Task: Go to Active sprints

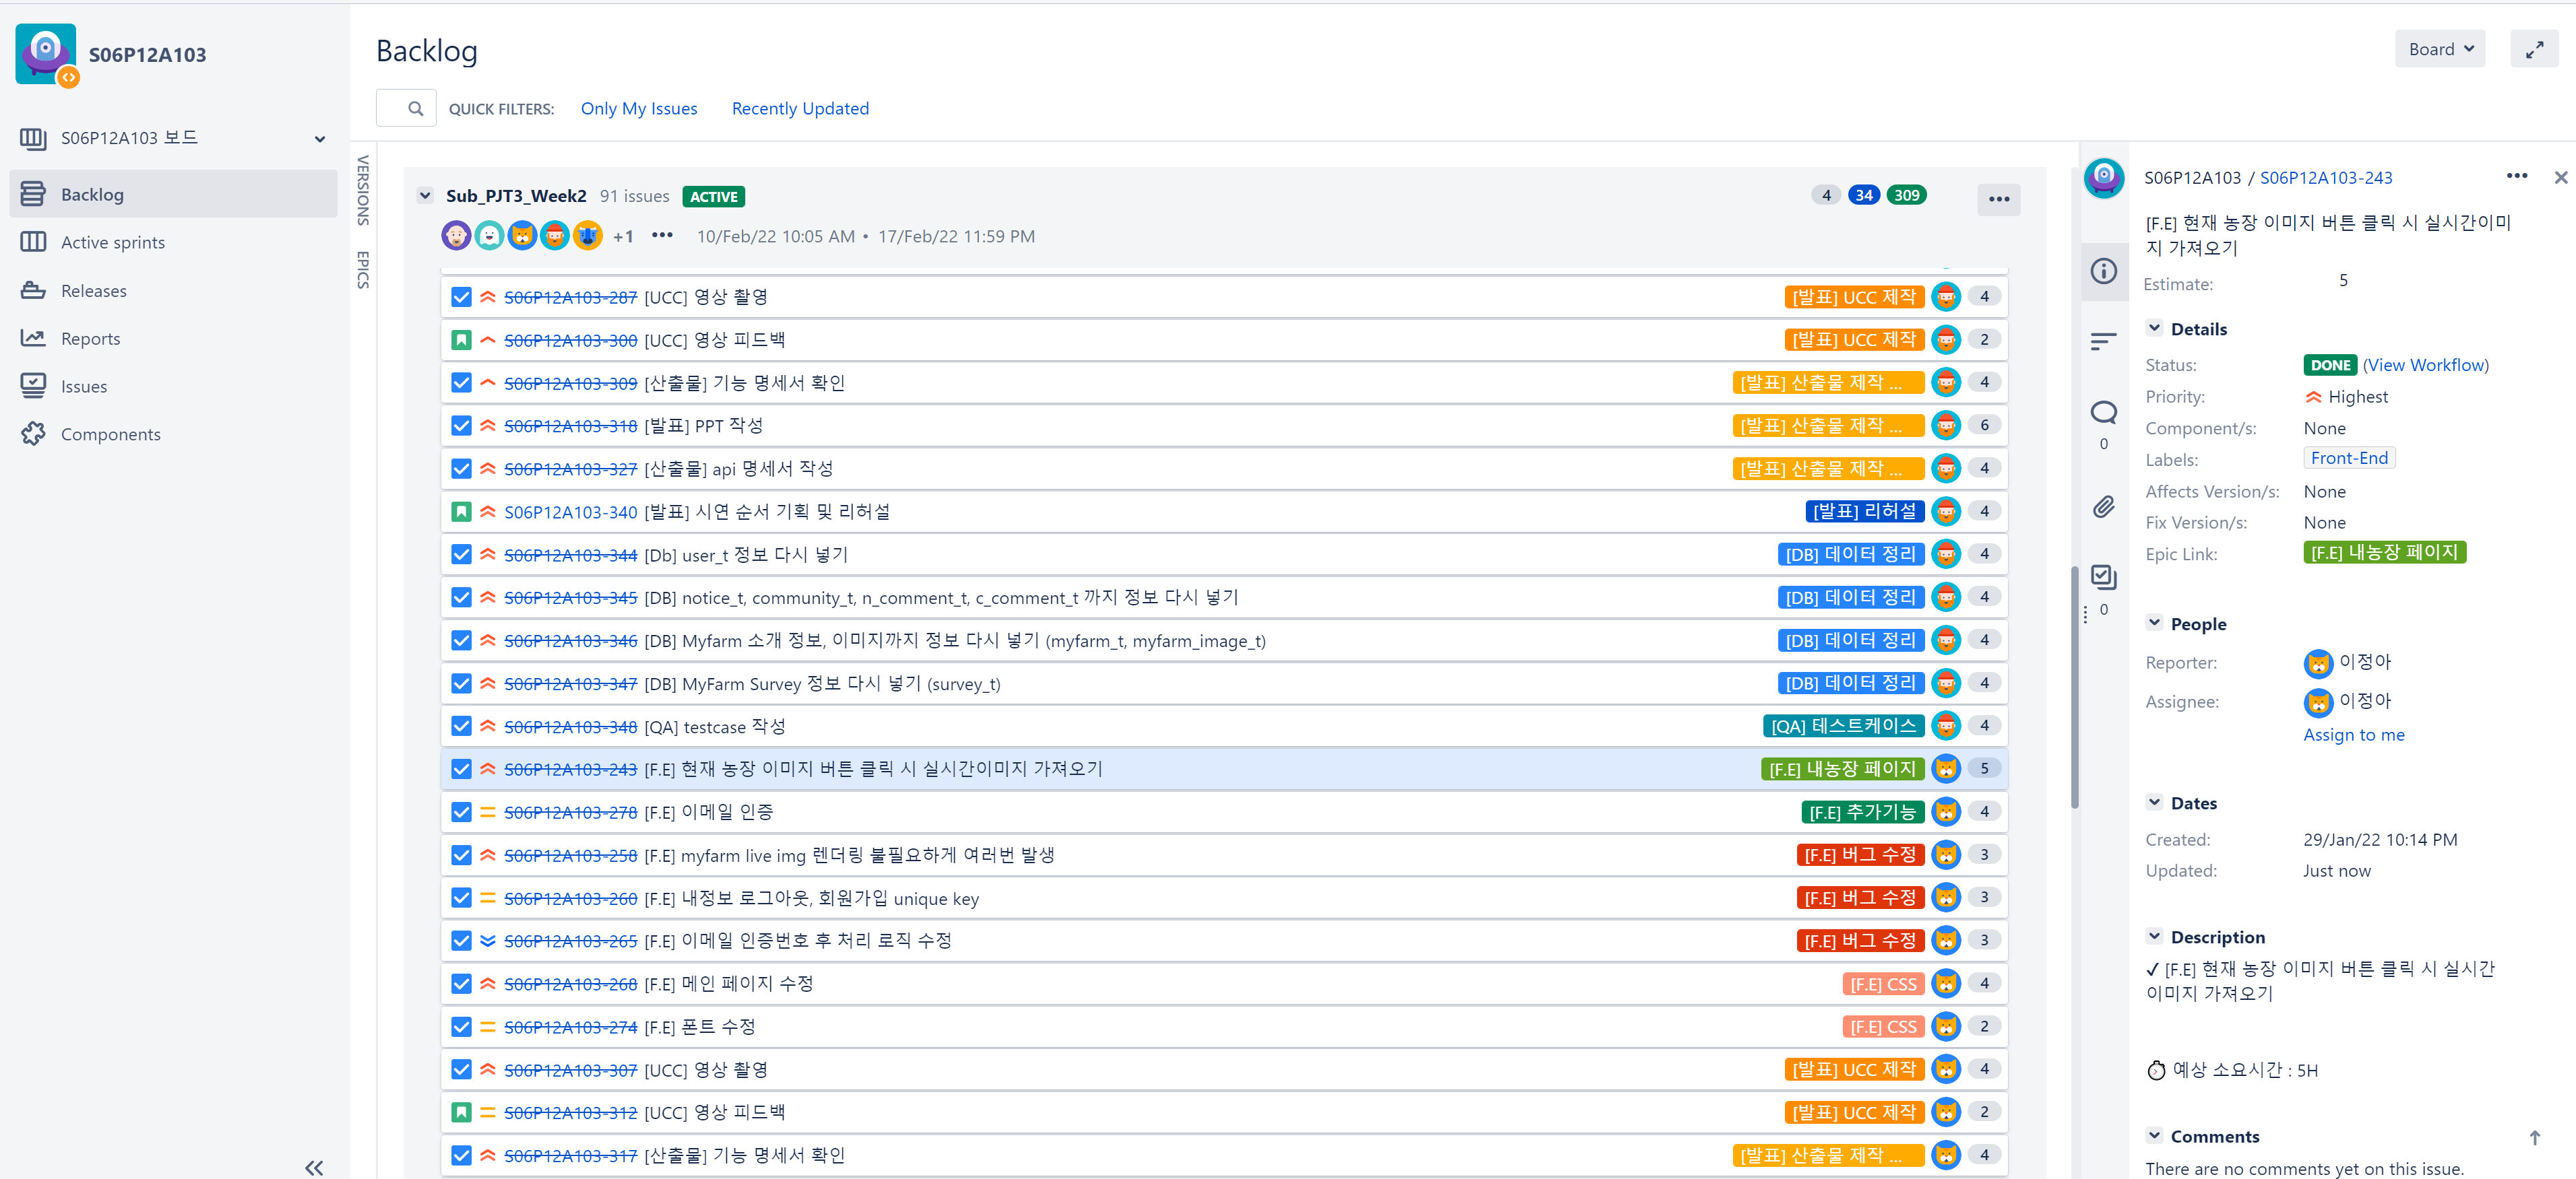Action: point(112,242)
